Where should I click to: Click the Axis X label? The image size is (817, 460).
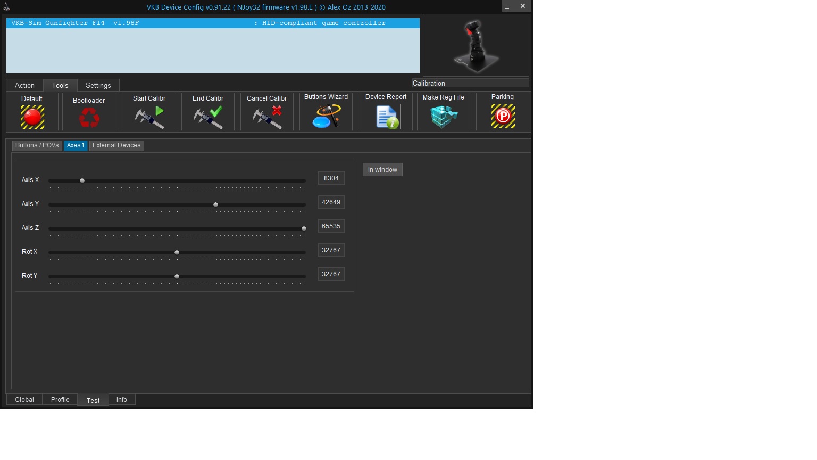[30, 180]
